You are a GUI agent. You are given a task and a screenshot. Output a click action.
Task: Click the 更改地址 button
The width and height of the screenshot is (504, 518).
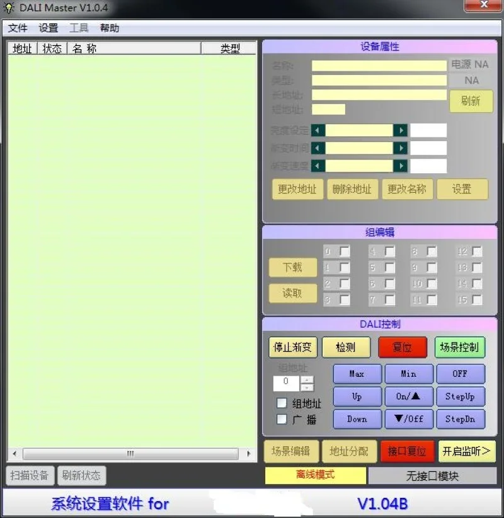coord(297,189)
